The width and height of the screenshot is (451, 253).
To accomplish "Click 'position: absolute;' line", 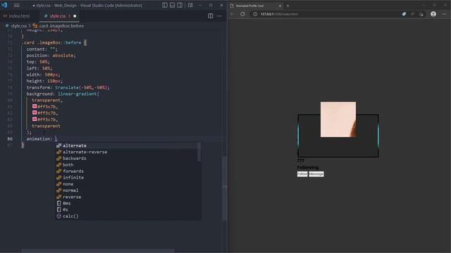I will (x=51, y=56).
